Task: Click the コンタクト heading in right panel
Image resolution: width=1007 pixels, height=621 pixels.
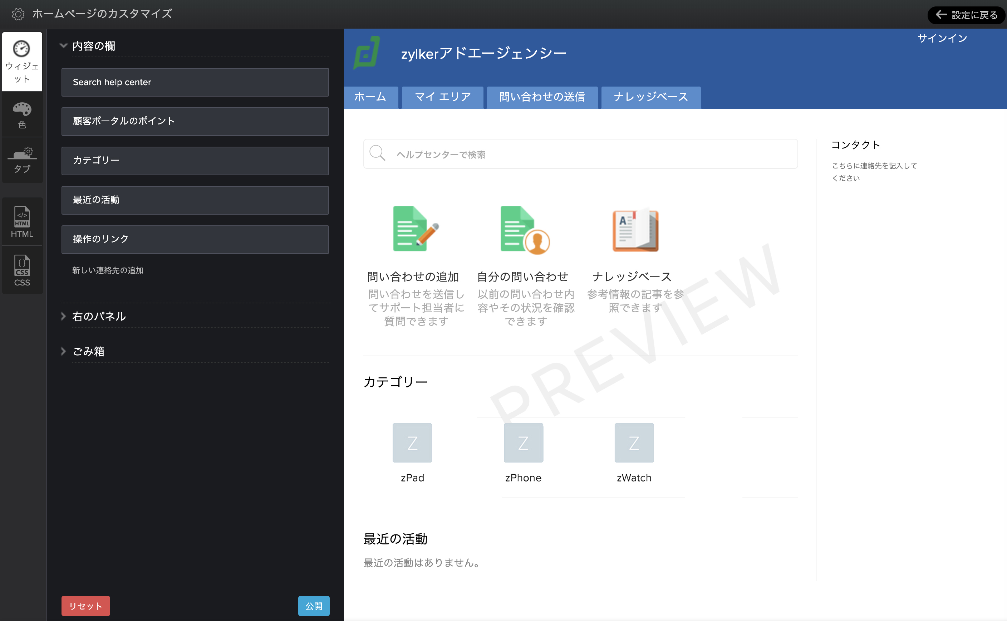Action: click(855, 145)
